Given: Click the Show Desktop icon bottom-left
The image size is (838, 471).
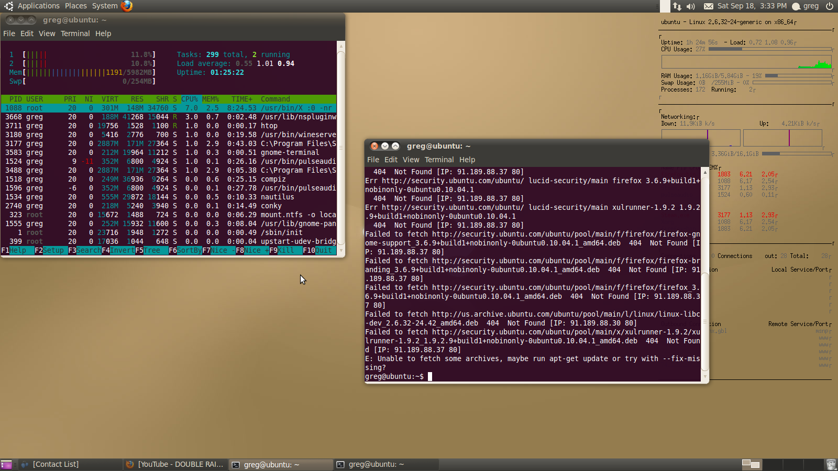Looking at the screenshot, I should [6, 464].
